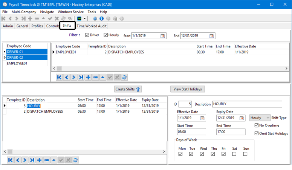Switch to the Time Worked Audit tab
Image resolution: width=292 pixels, height=170 pixels.
coord(92,26)
